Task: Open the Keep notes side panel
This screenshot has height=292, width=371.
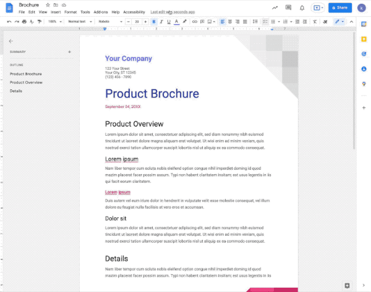Action: coord(364,40)
